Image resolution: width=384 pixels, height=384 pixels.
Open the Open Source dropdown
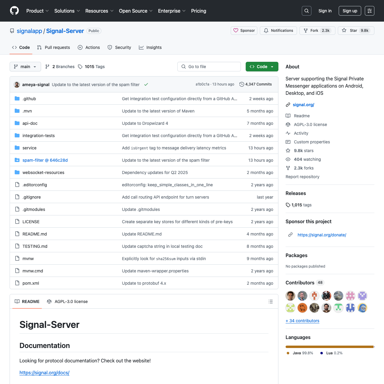point(136,11)
